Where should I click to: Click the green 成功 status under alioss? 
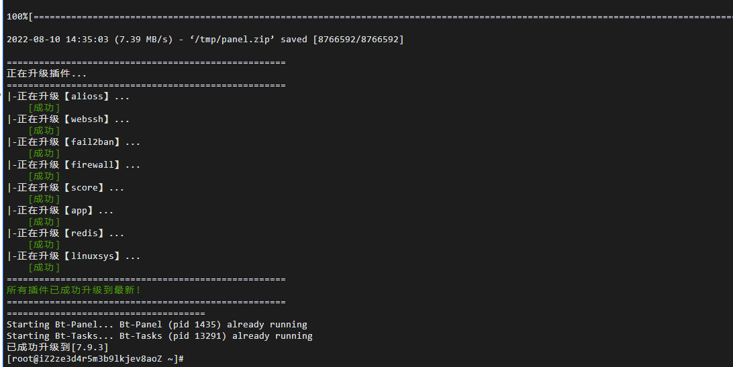click(44, 108)
